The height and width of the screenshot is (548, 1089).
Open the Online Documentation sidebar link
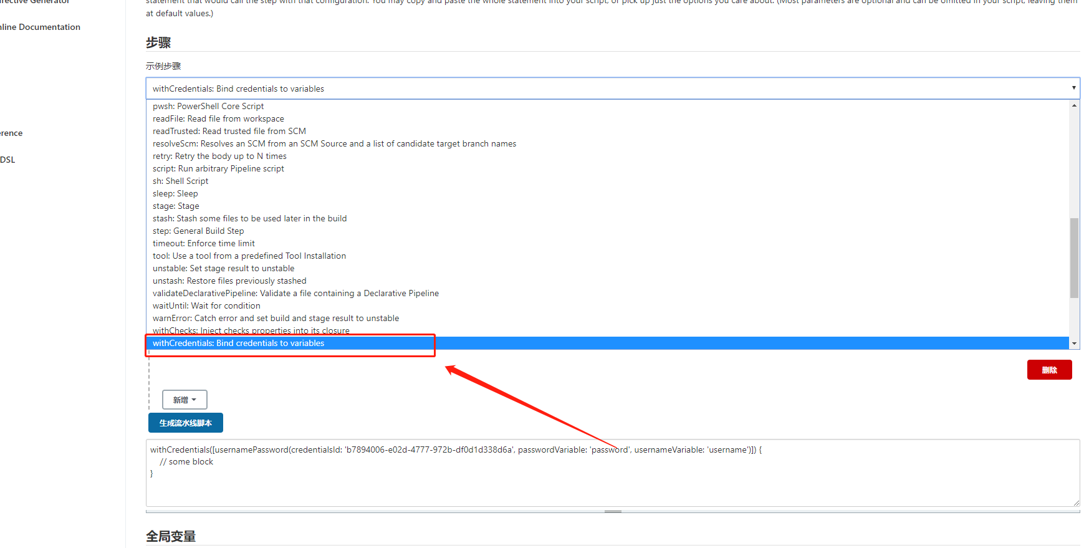40,27
